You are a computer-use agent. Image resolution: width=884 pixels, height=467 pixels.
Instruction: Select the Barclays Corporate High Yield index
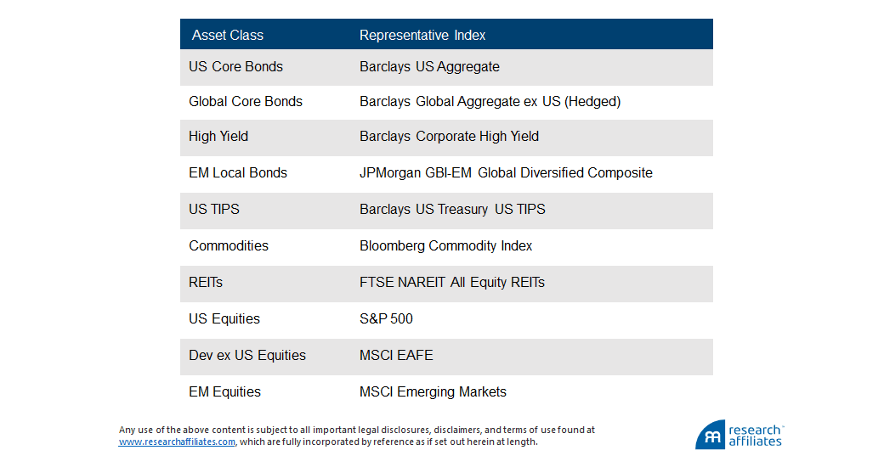click(449, 136)
